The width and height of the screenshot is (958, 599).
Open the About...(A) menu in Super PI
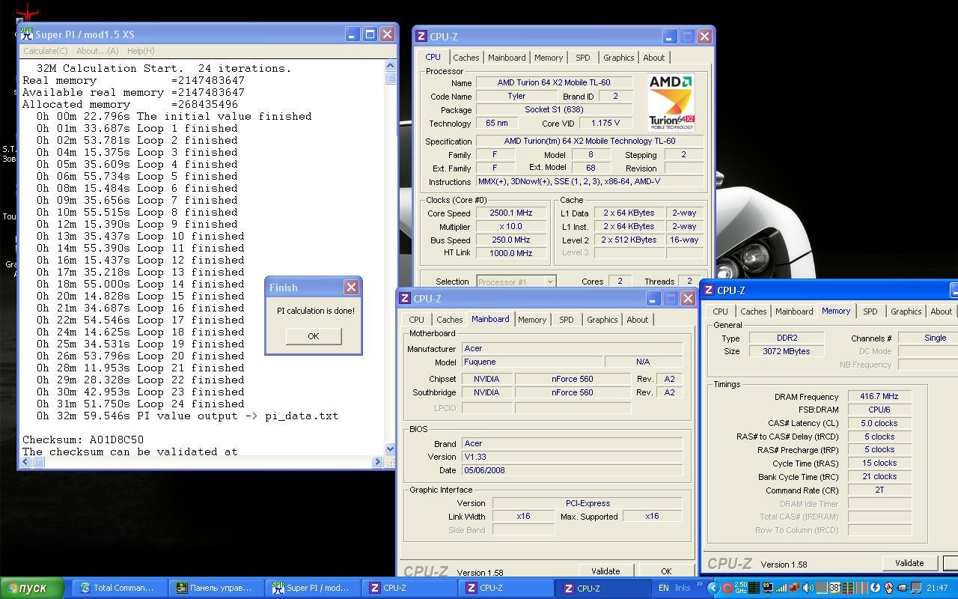coord(97,51)
